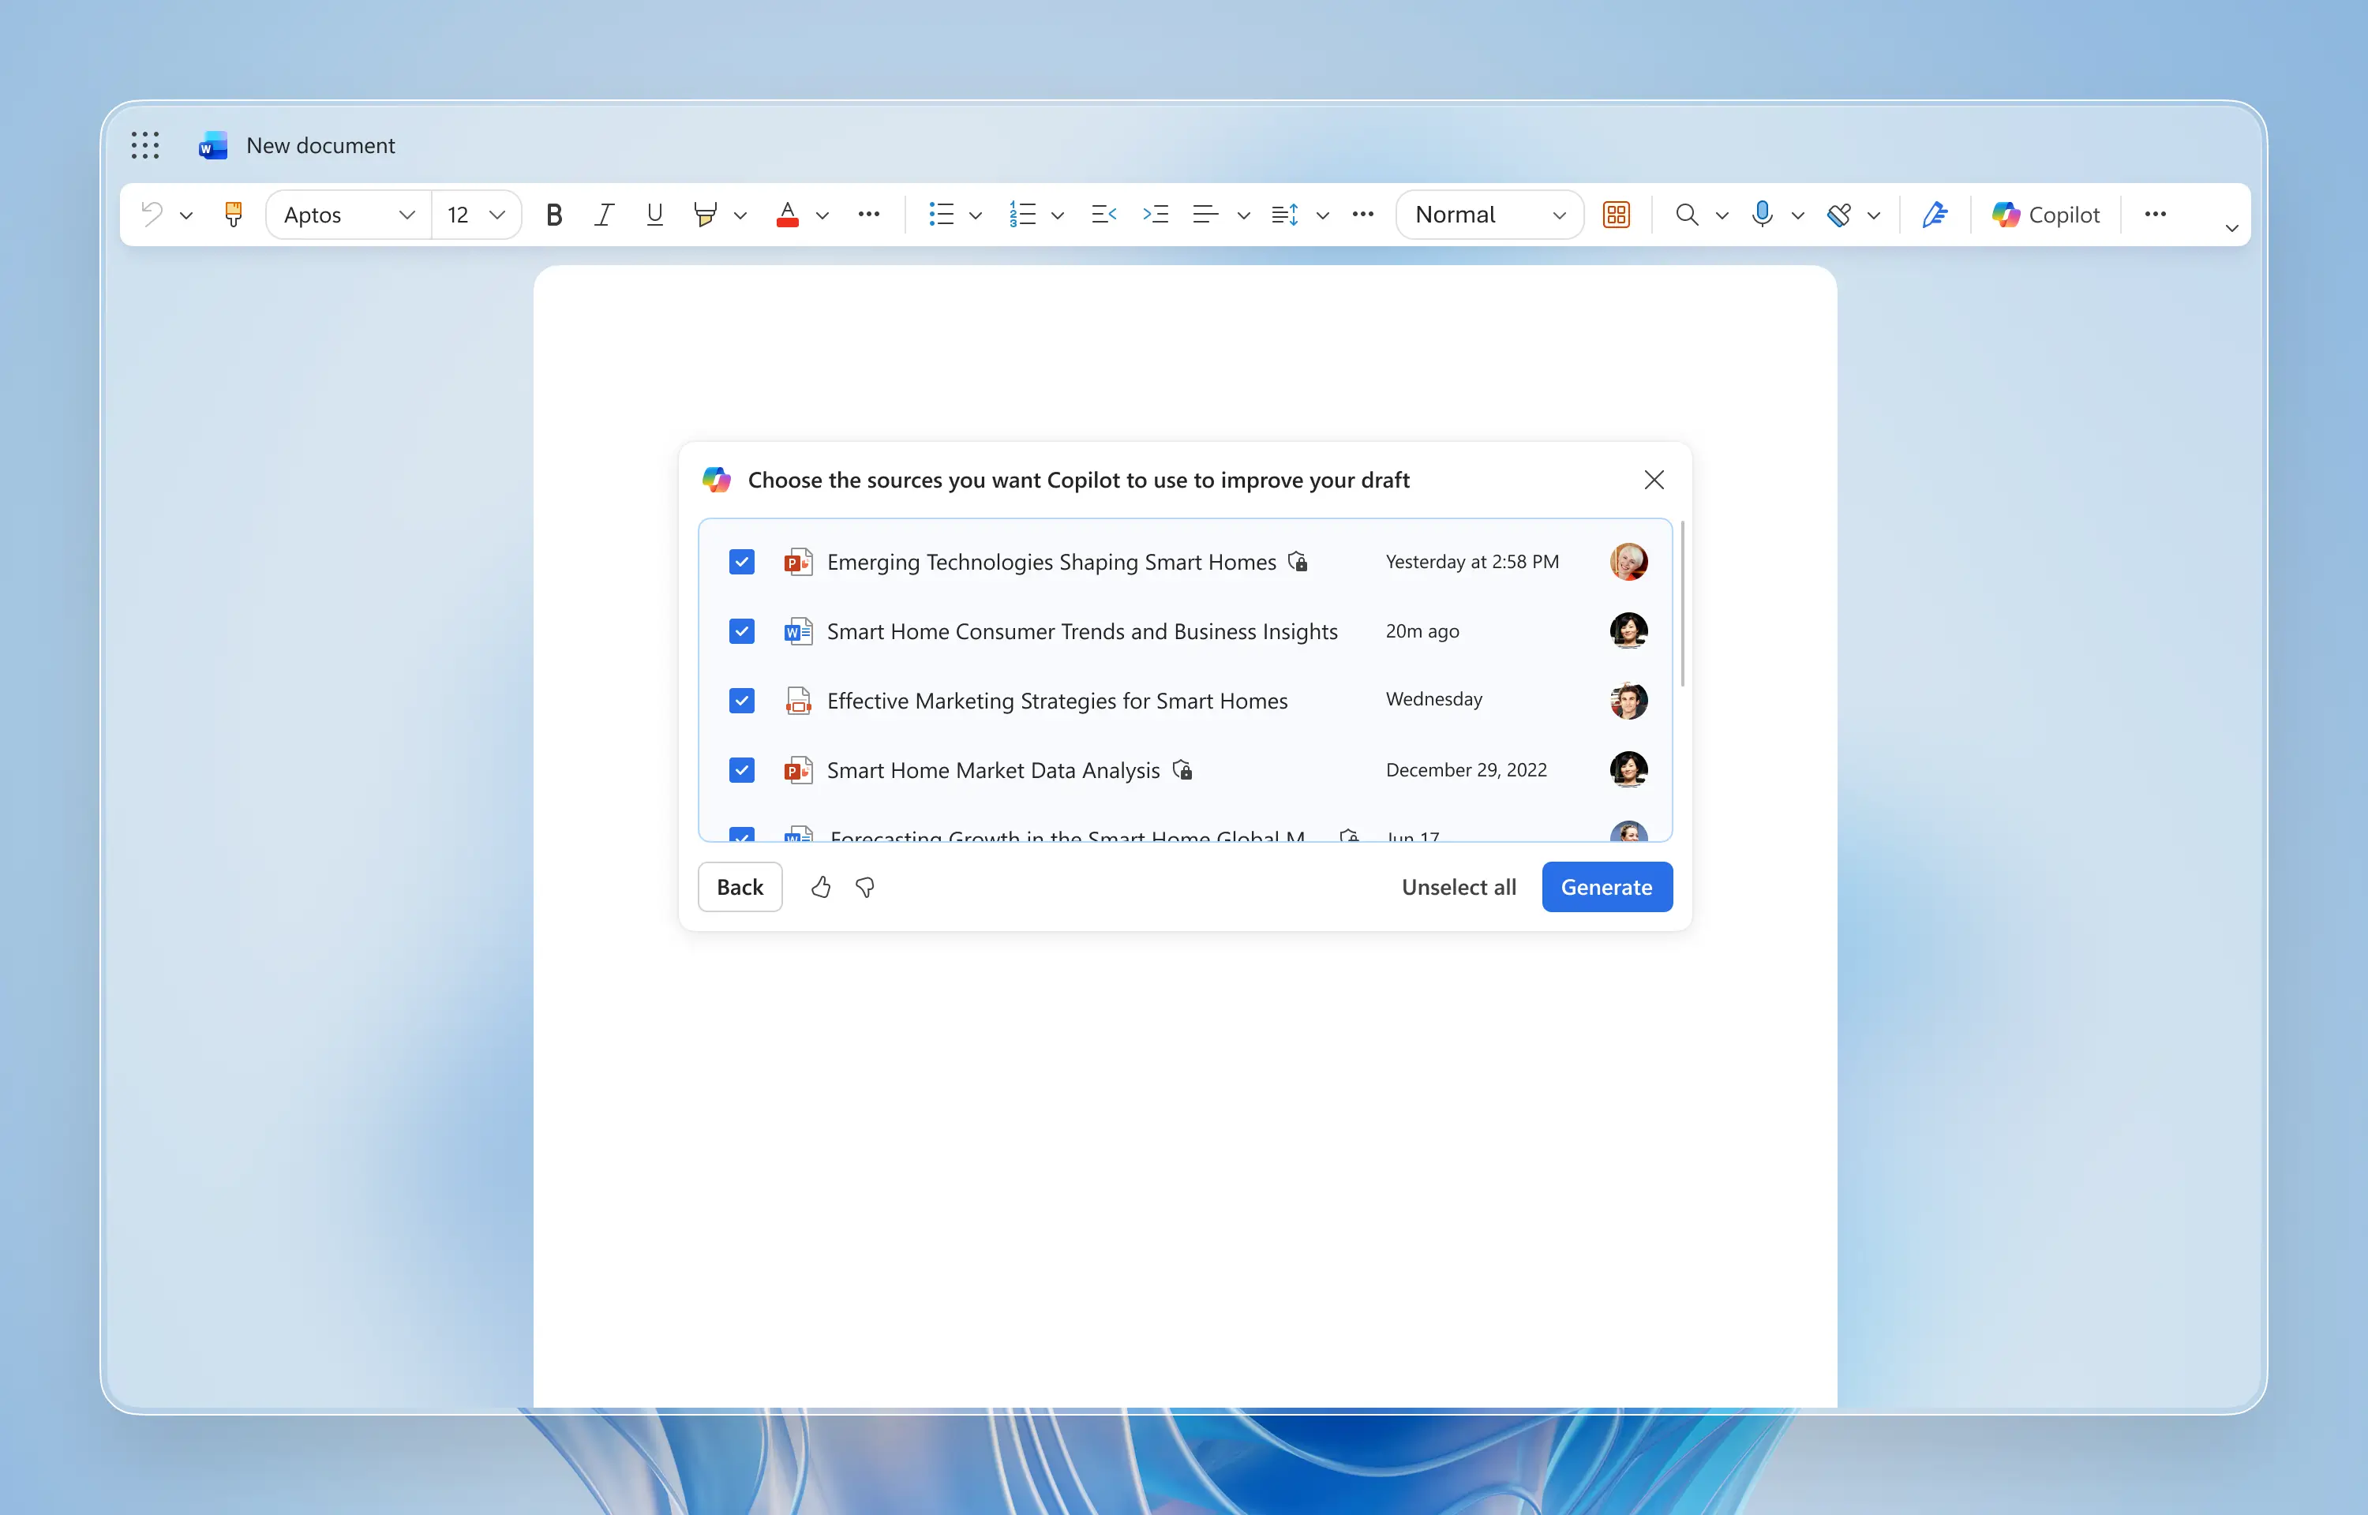Toggle italic text formatting

point(604,215)
